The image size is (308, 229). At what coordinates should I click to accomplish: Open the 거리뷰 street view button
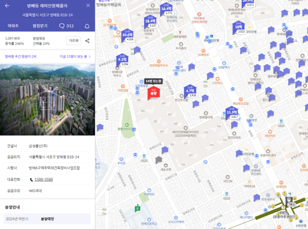coord(74,41)
